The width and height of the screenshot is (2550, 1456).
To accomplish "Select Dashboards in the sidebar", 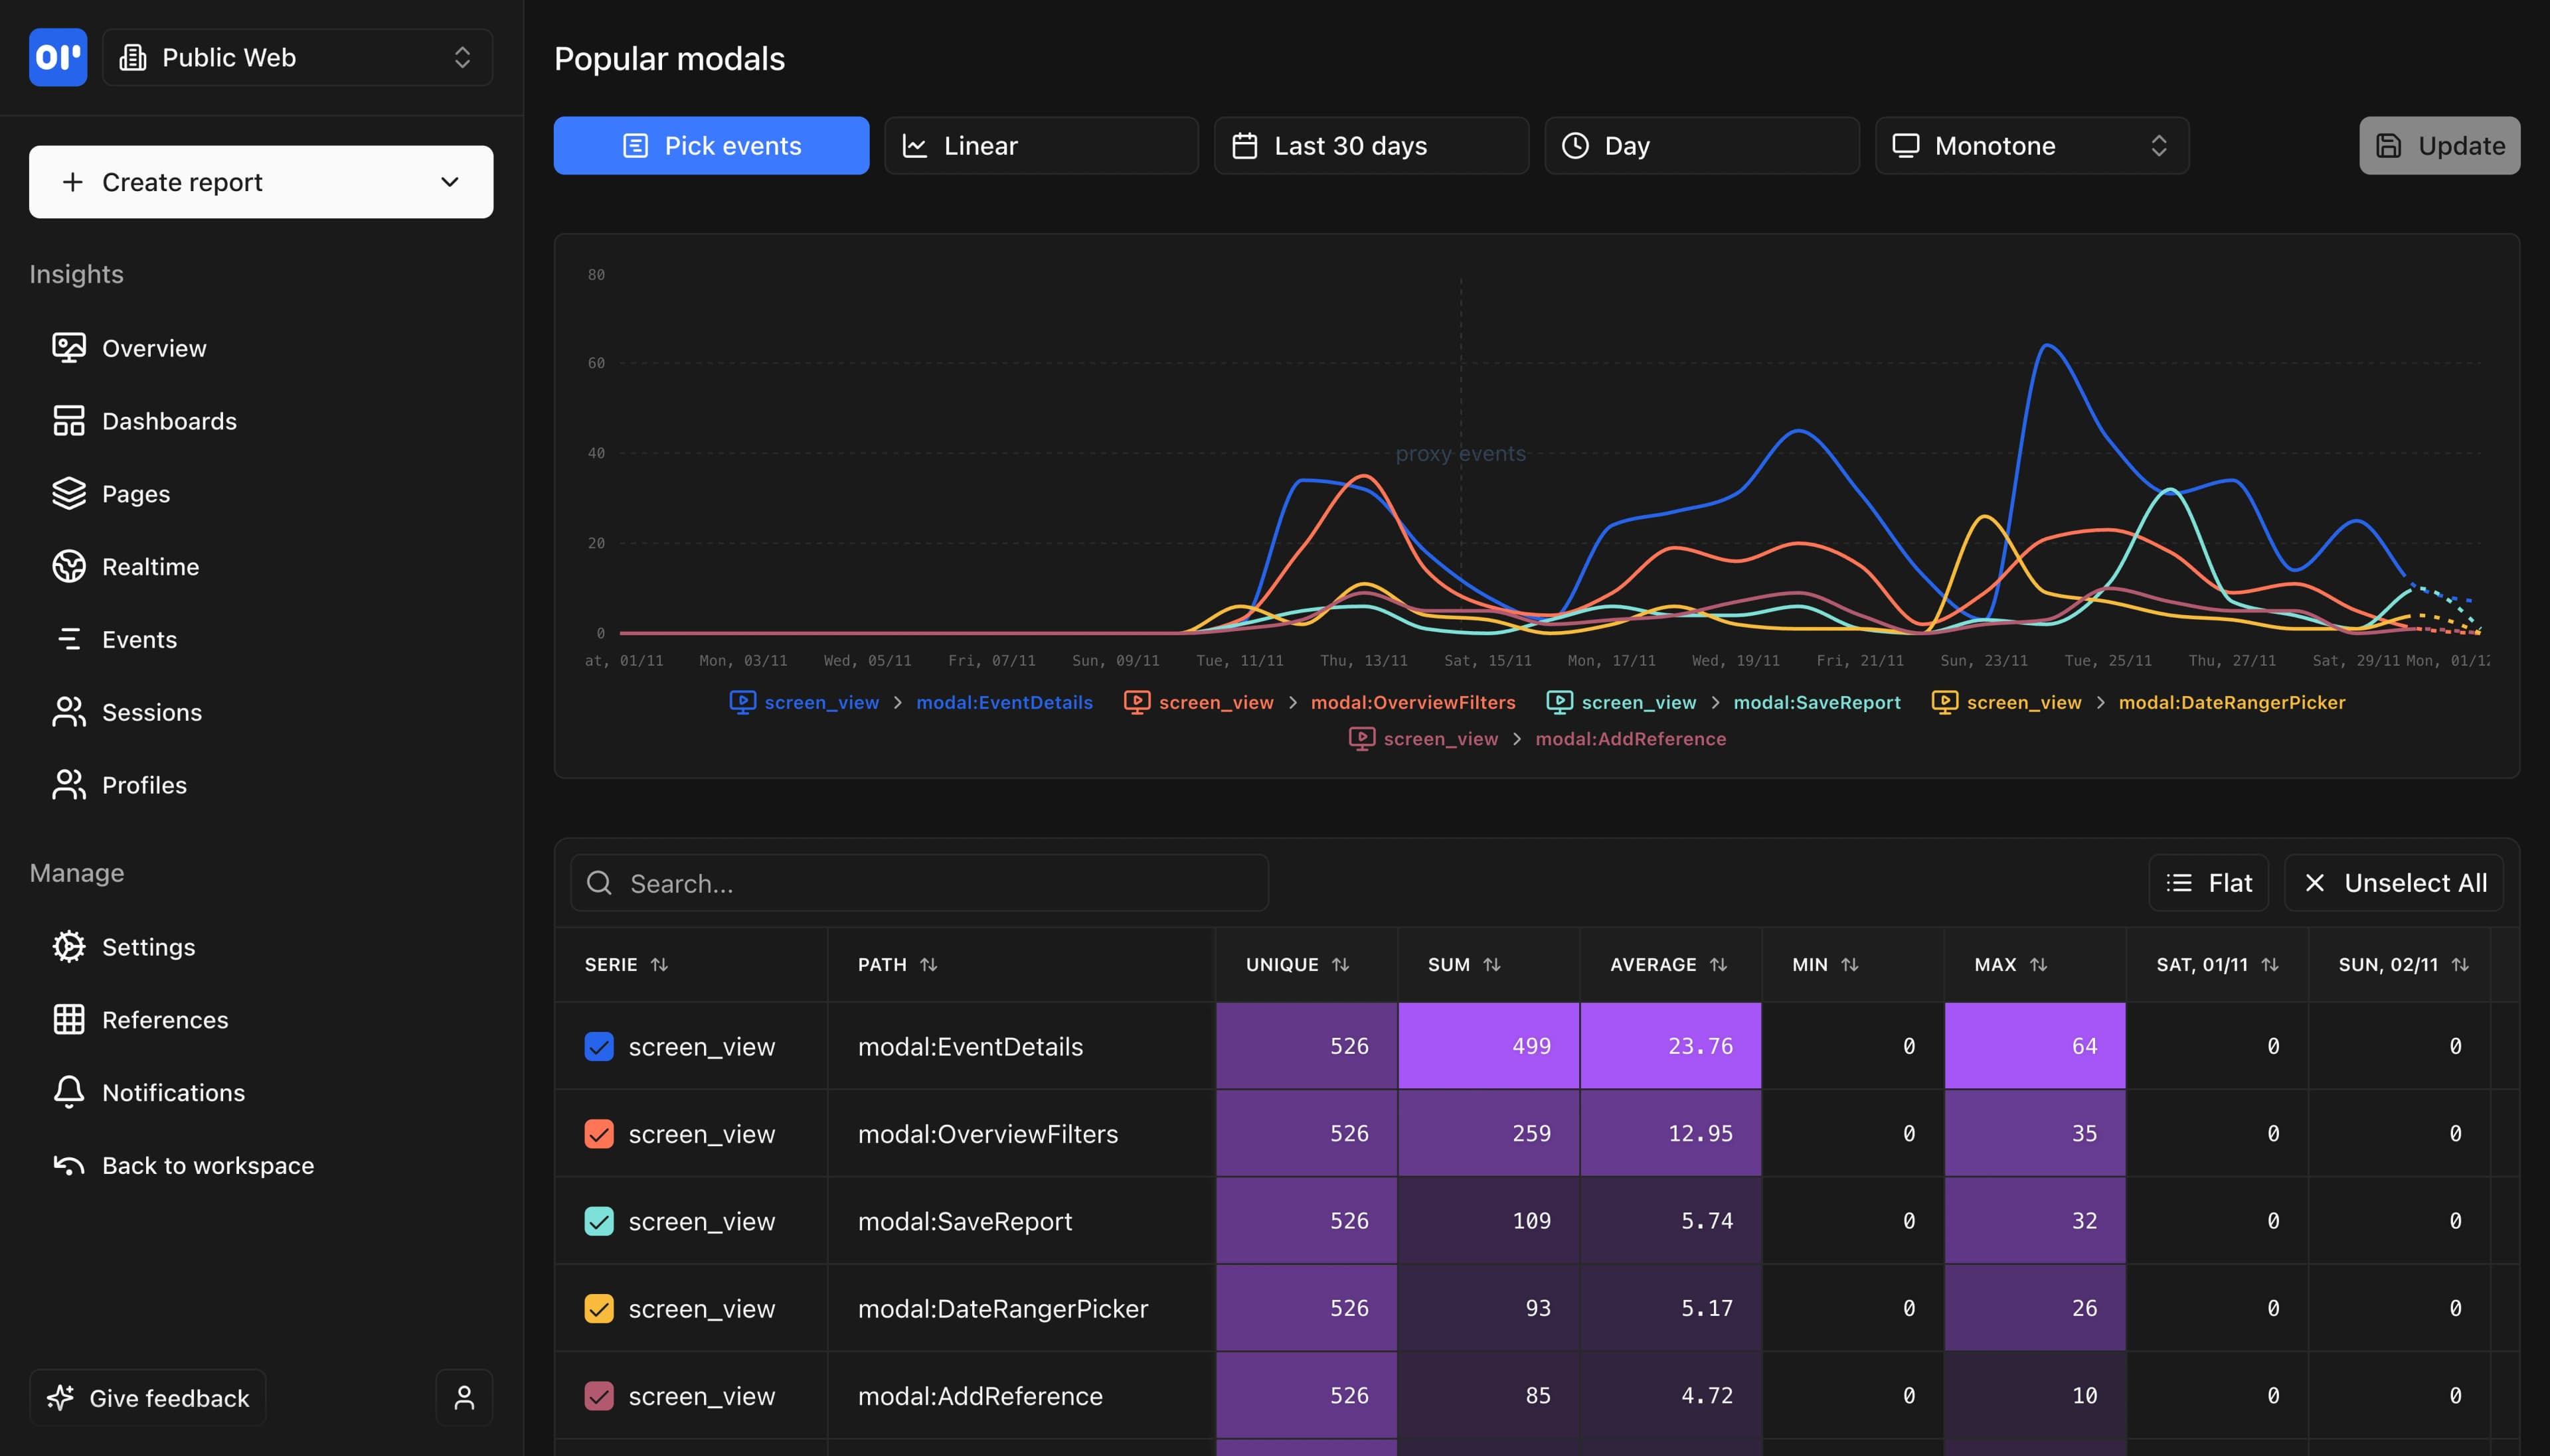I will [168, 420].
